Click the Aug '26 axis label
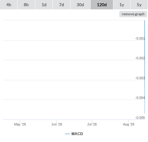Screen dimensions: 148x142 (129, 124)
